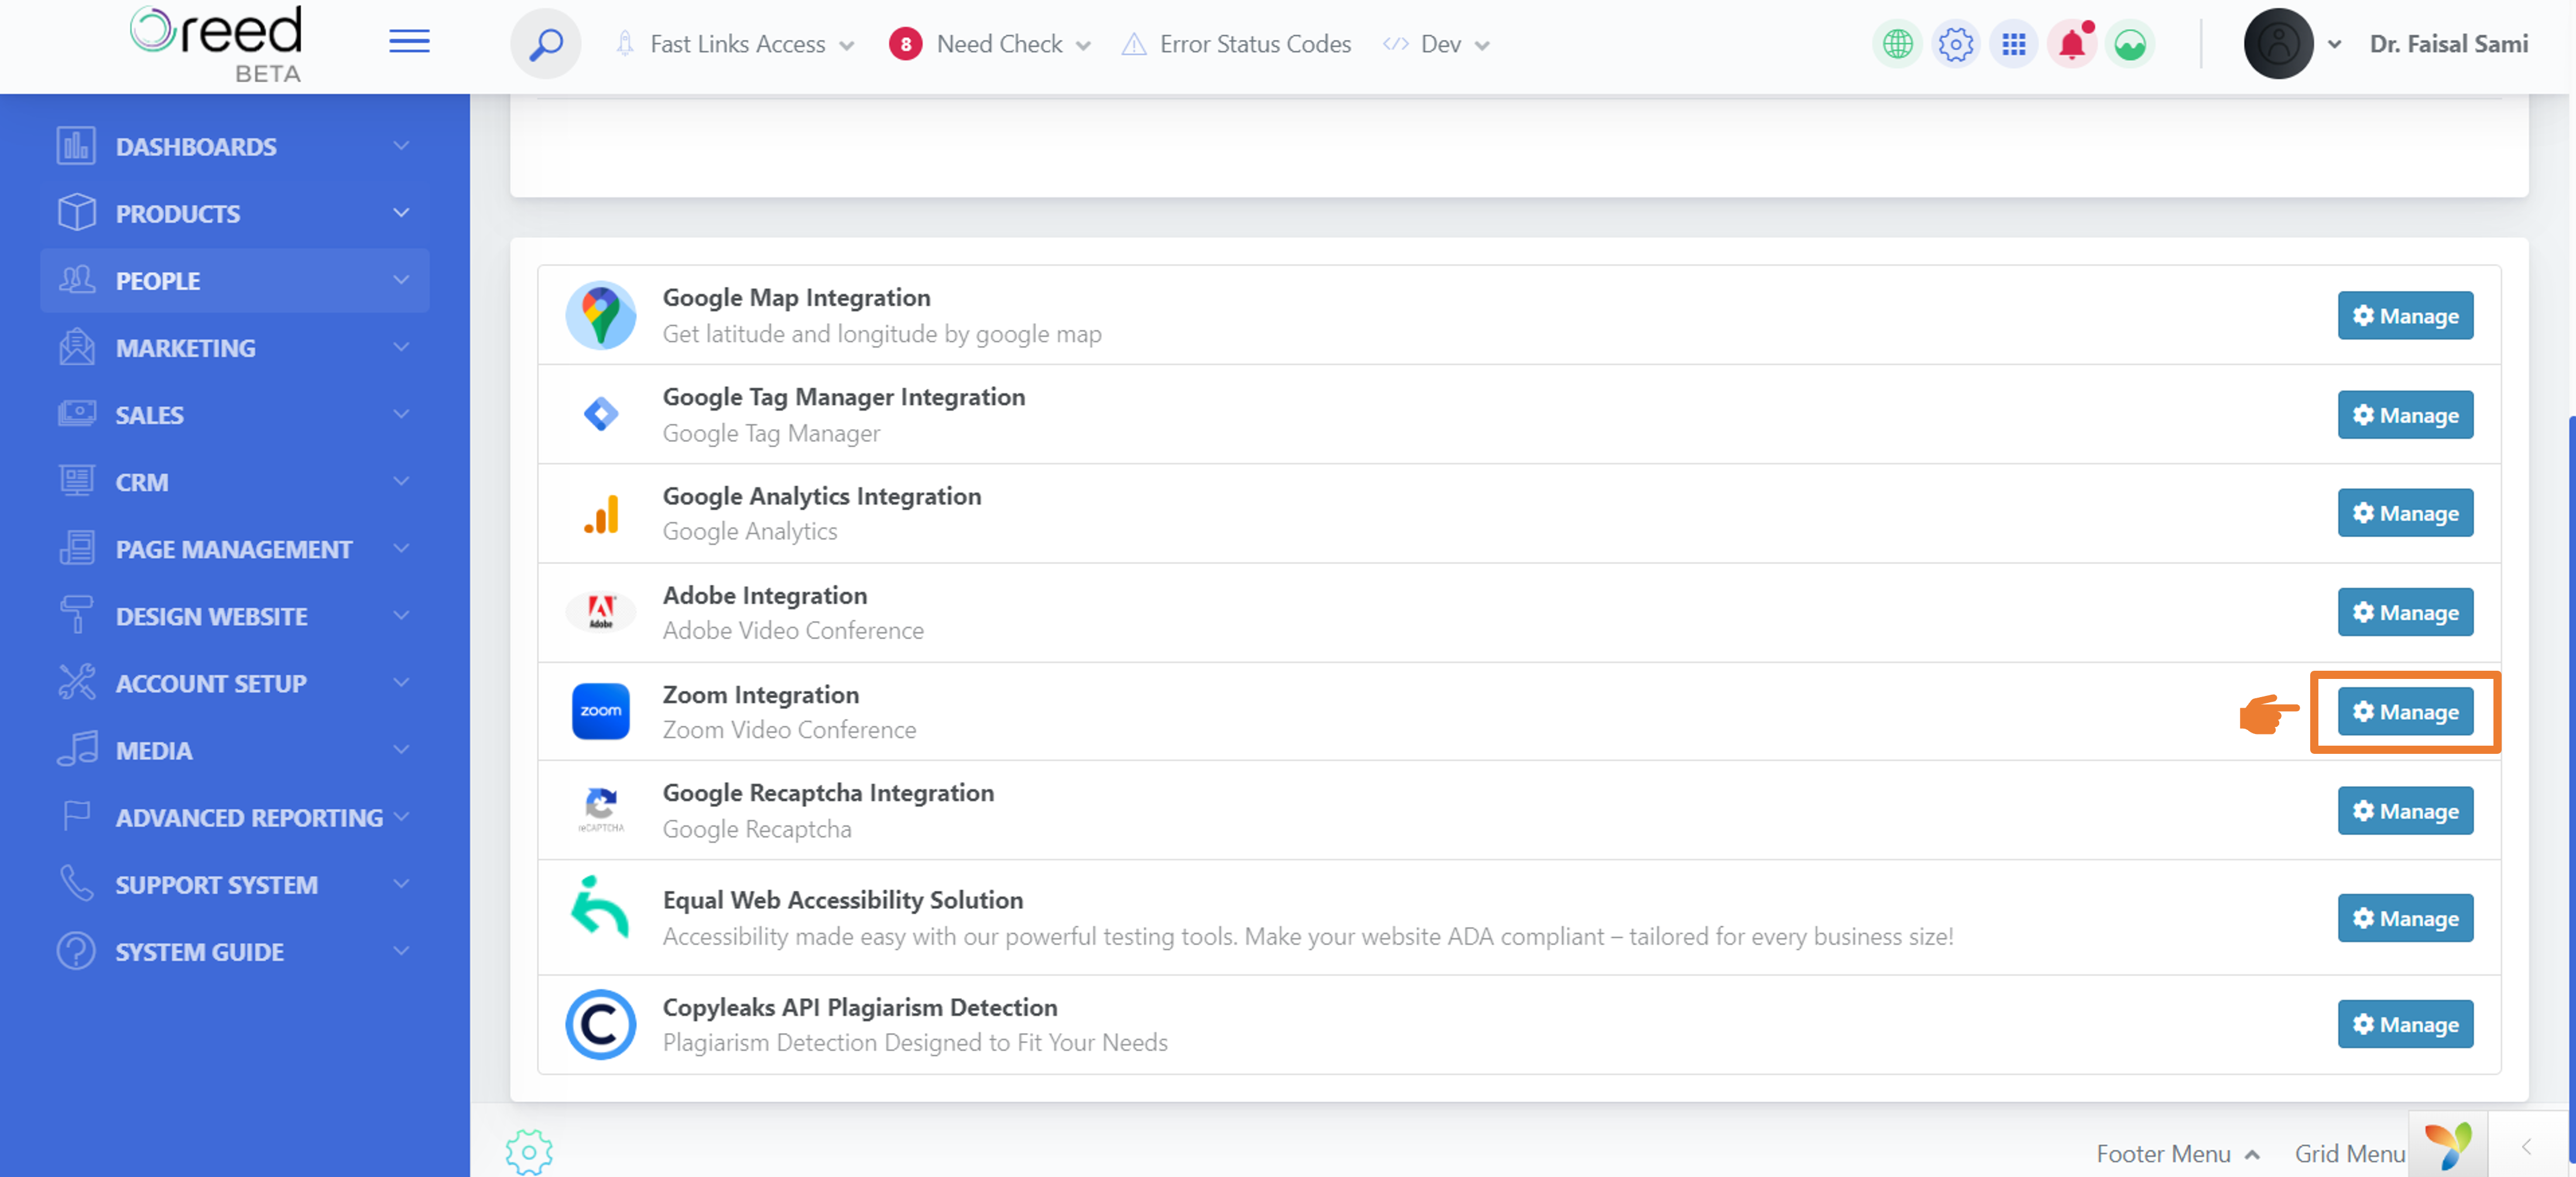Manage the Equal Web Accessibility Solution
2576x1177 pixels.
point(2405,917)
